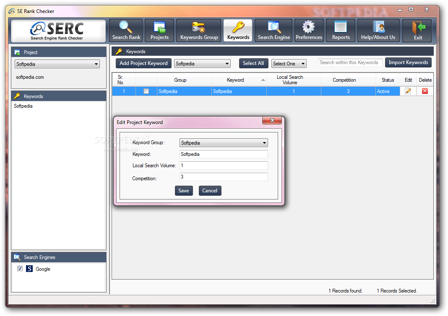
Task: Open the Reports section
Action: (341, 31)
